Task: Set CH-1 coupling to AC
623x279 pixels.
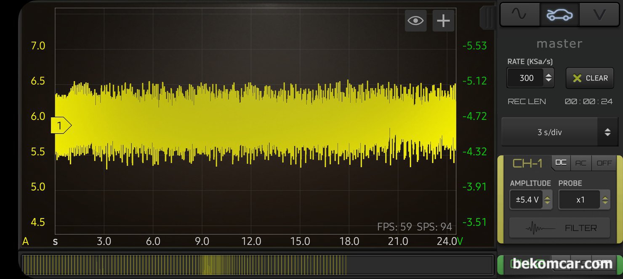Action: point(581,163)
